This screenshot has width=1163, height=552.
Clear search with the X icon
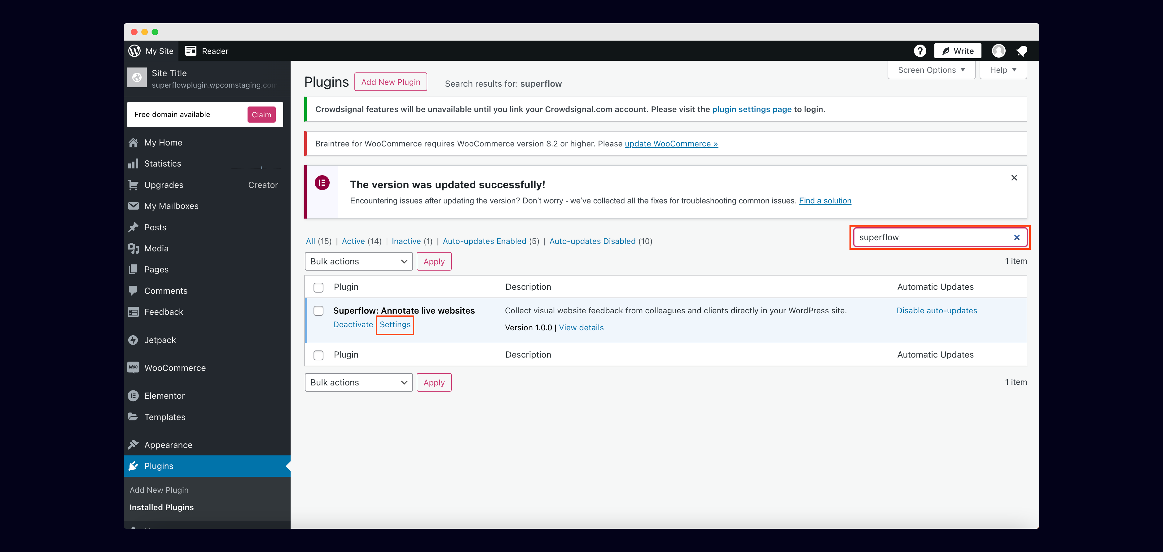pyautogui.click(x=1017, y=237)
